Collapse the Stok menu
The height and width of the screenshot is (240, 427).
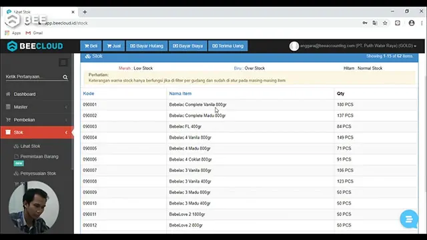click(x=37, y=132)
